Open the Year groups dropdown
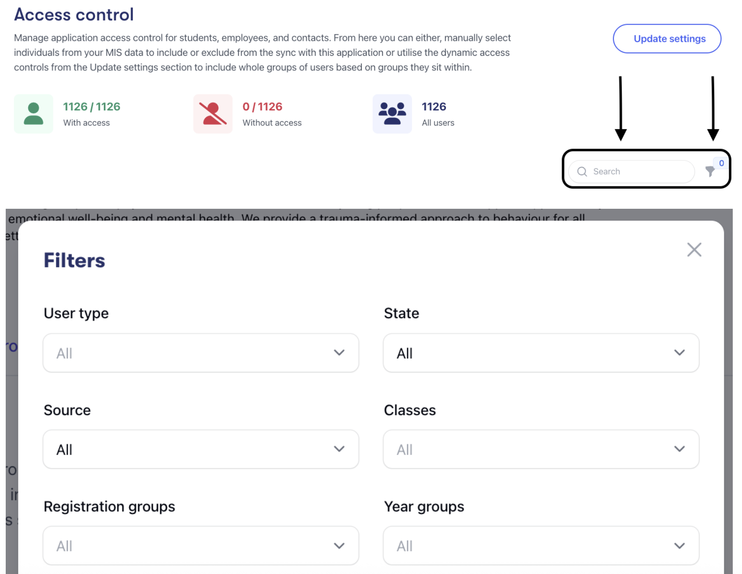The width and height of the screenshot is (742, 574). coord(541,546)
